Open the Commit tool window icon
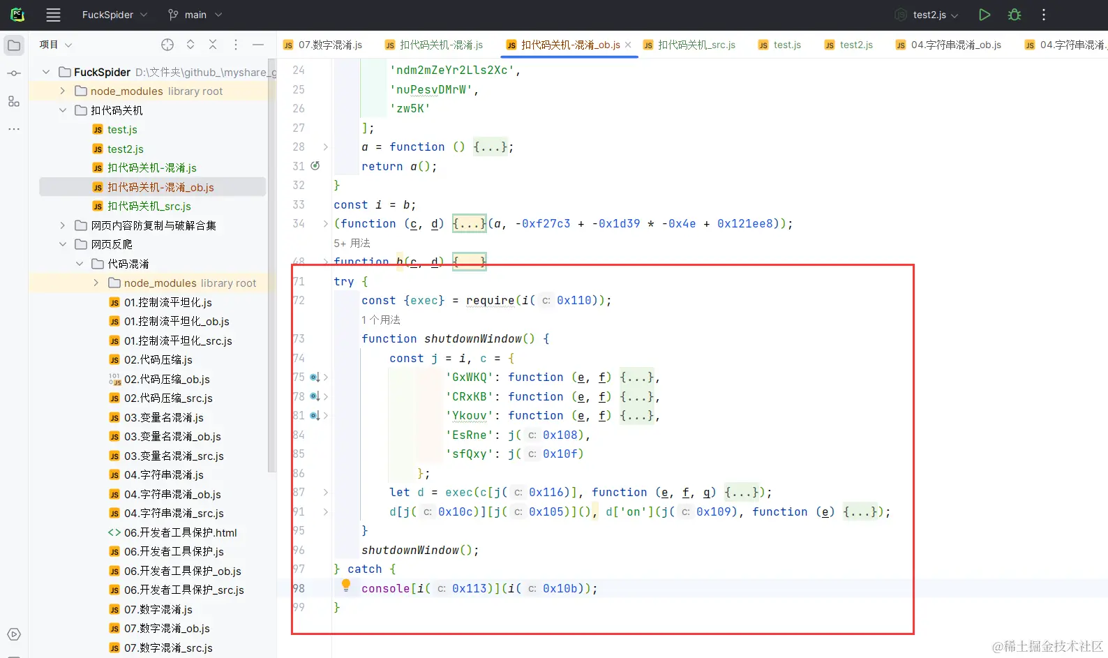Image resolution: width=1108 pixels, height=658 pixels. coord(14,73)
